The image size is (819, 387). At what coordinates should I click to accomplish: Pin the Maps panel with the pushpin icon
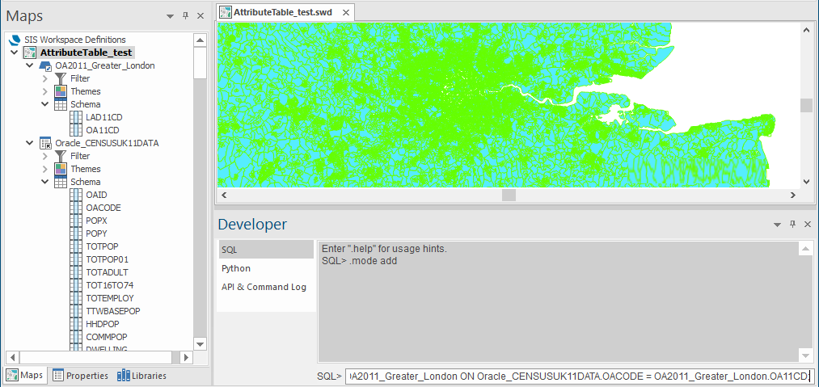tap(185, 16)
